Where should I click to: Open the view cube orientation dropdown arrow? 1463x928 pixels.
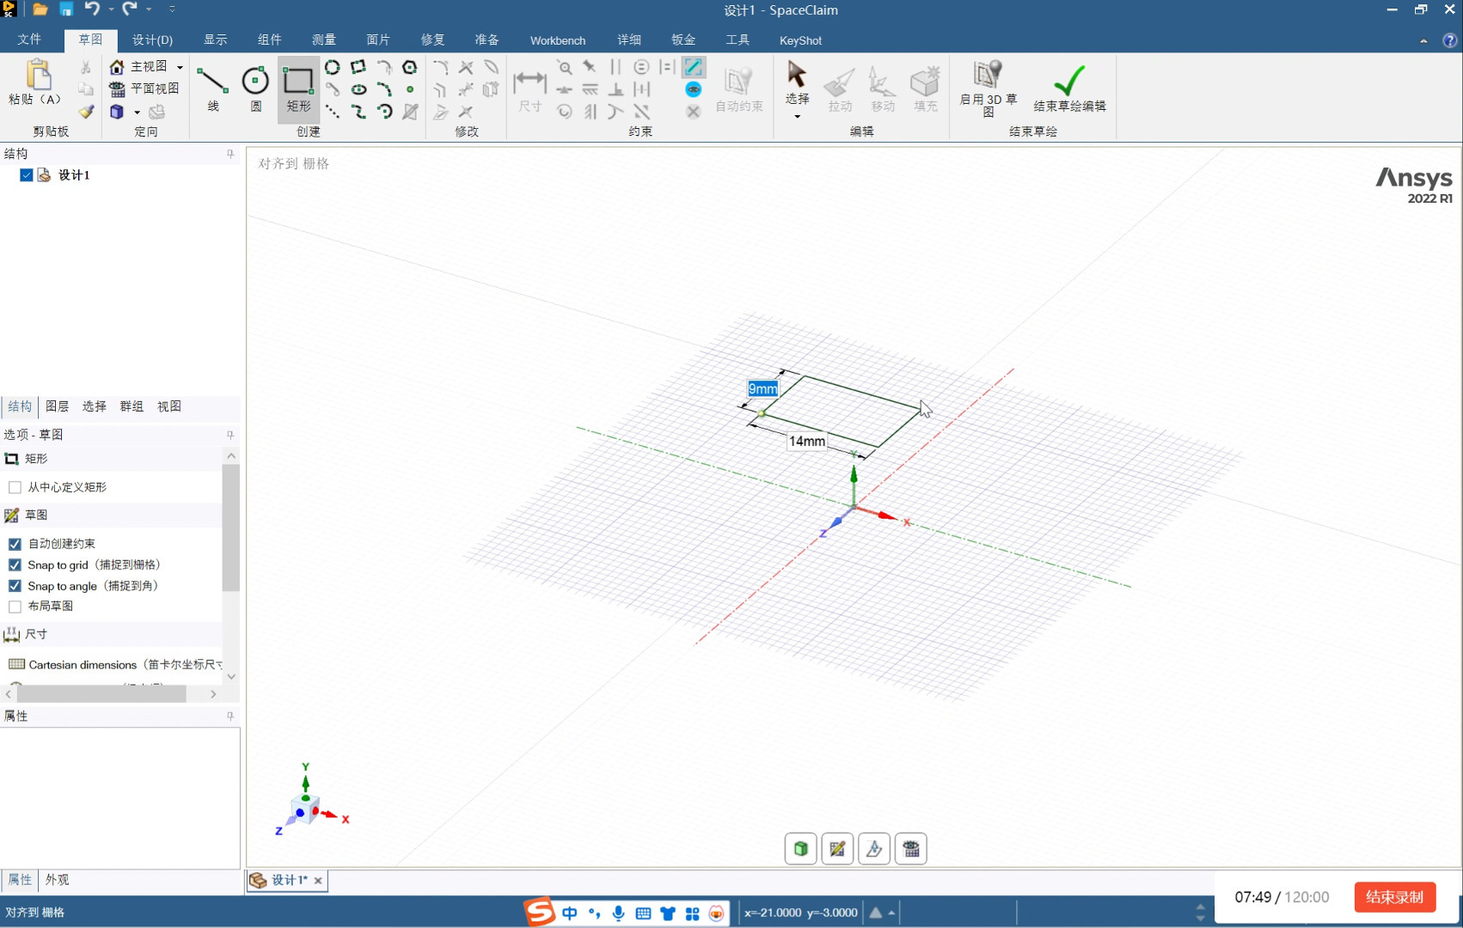(137, 113)
